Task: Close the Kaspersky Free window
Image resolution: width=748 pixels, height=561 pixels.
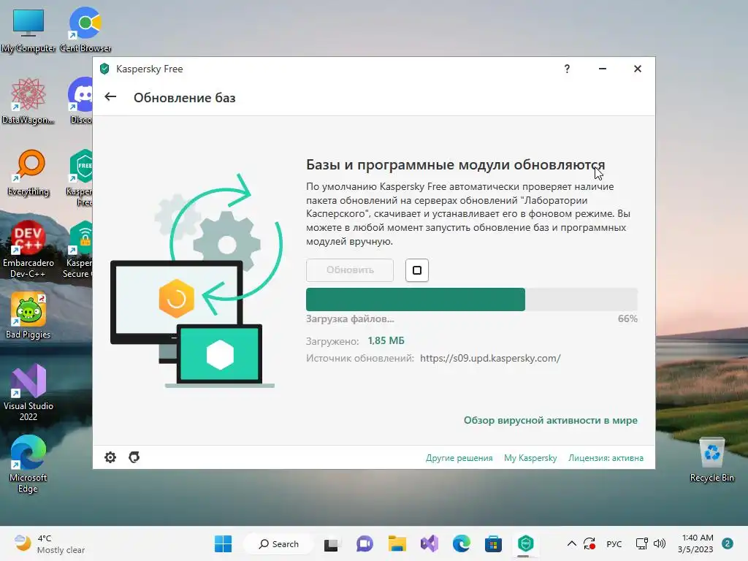Action: point(637,69)
